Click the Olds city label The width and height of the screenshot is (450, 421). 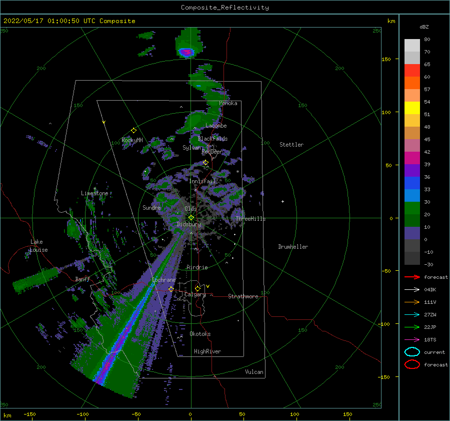[190, 209]
